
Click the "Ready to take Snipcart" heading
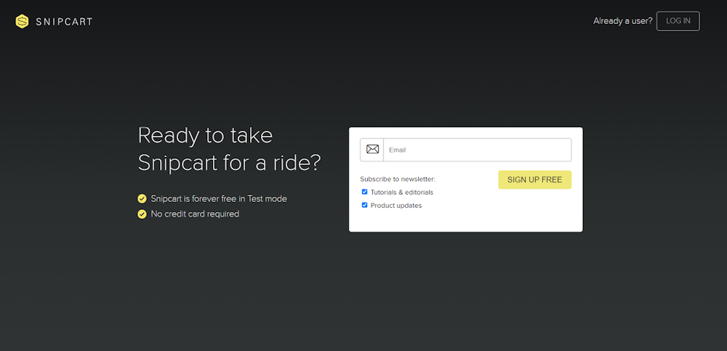pos(205,136)
